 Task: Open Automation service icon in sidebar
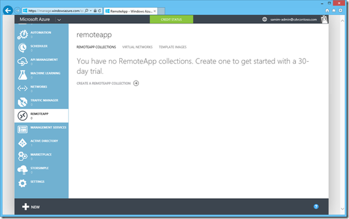[23, 34]
